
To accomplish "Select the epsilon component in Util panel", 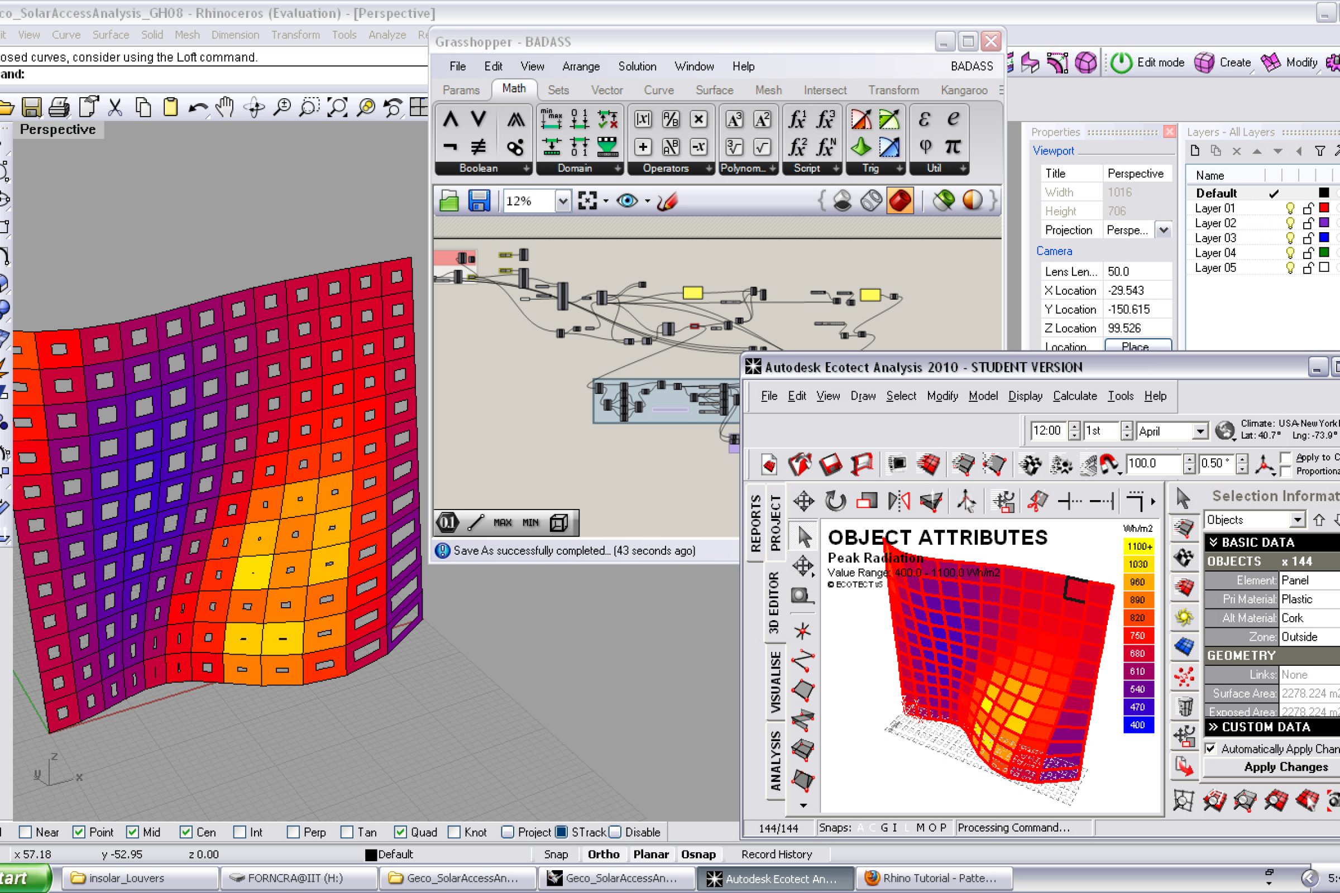I will point(924,119).
